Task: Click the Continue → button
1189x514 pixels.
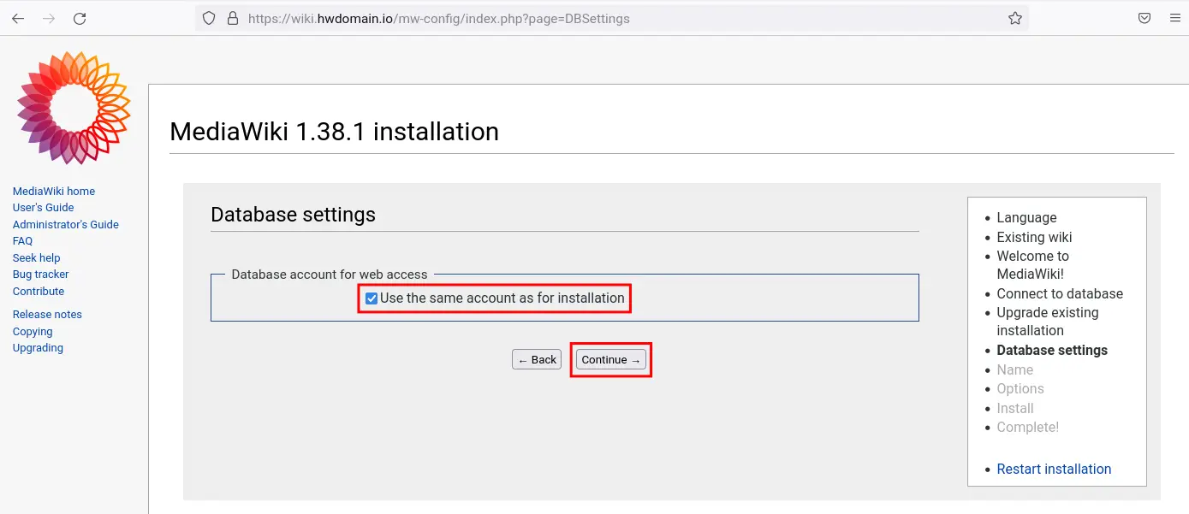Action: click(611, 360)
